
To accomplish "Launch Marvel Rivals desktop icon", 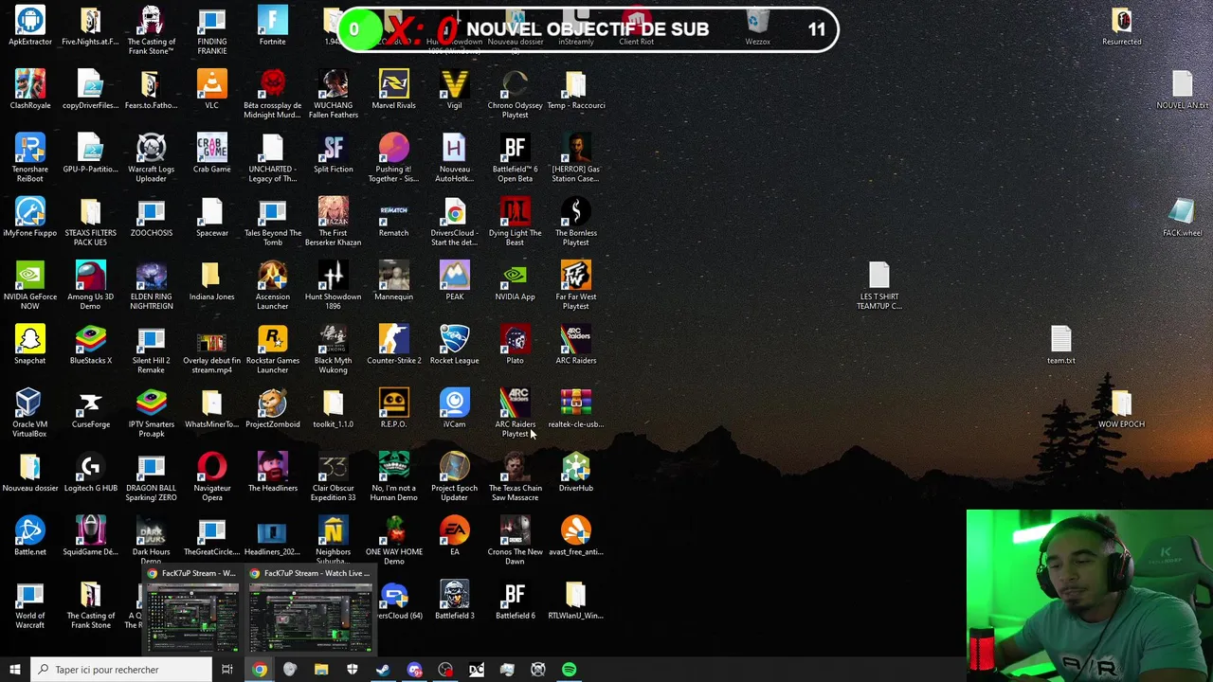I will pyautogui.click(x=394, y=90).
